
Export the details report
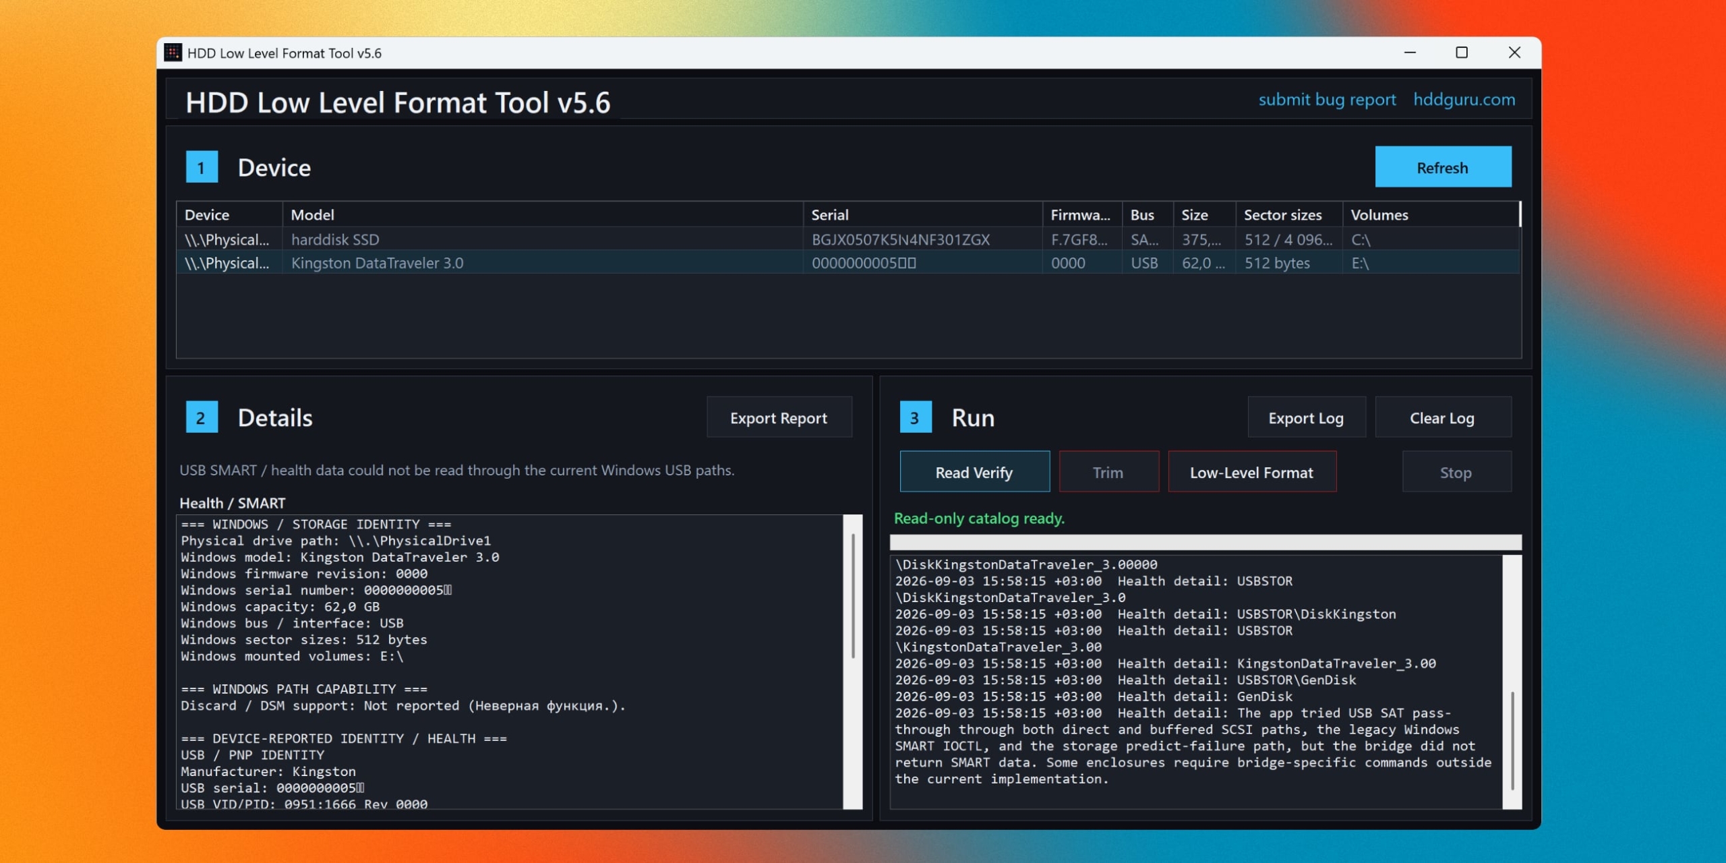coord(779,417)
